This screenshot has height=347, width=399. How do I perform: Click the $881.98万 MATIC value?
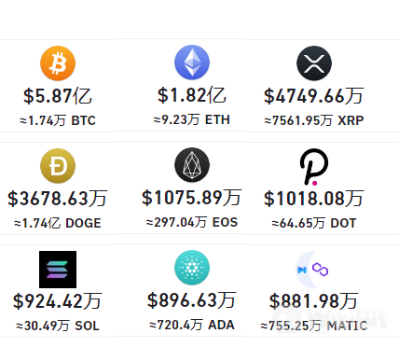pos(314,301)
